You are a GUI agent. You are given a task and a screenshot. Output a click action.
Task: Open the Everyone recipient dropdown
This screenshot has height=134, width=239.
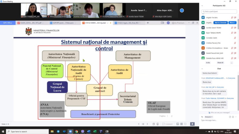pyautogui.click(x=209, y=117)
